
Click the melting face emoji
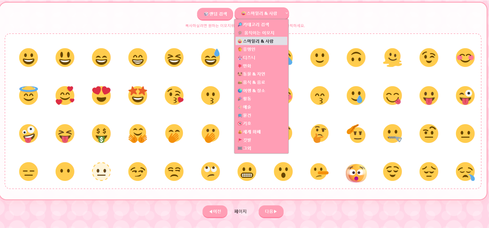click(x=392, y=58)
